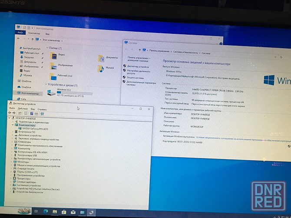291x218 pixels.
Task: Select Очереди печати row
Action: 26,168
